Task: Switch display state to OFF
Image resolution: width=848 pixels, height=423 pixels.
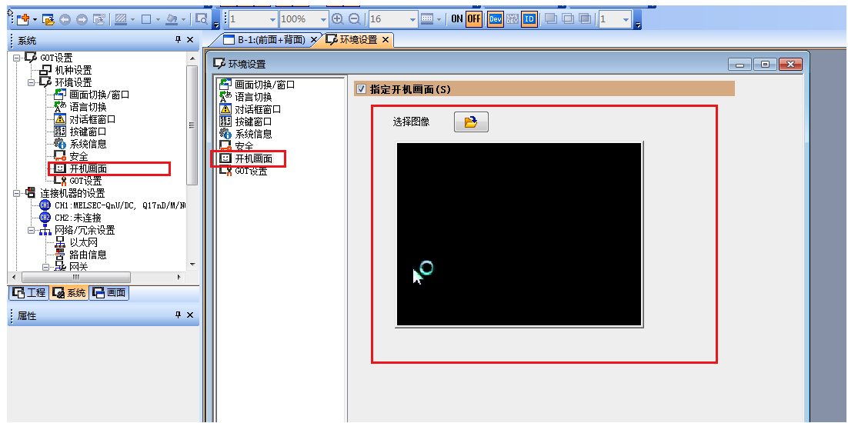Action: point(473,18)
